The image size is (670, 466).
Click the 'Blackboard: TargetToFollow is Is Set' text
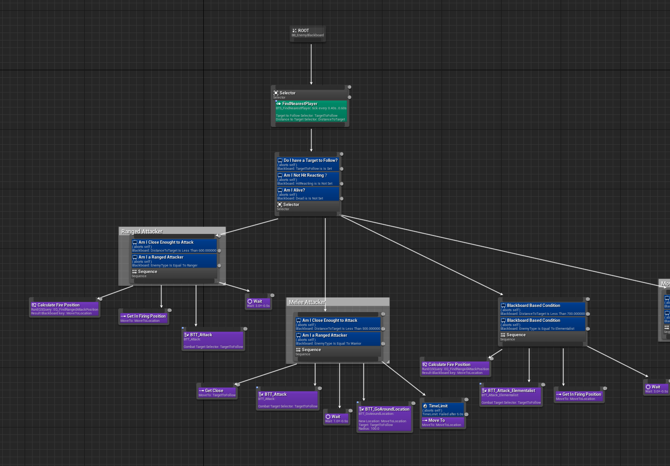[305, 169]
